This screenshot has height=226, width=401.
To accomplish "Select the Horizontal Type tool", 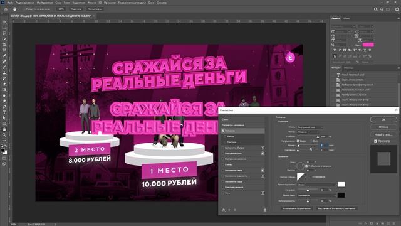I will [x=4, y=112].
